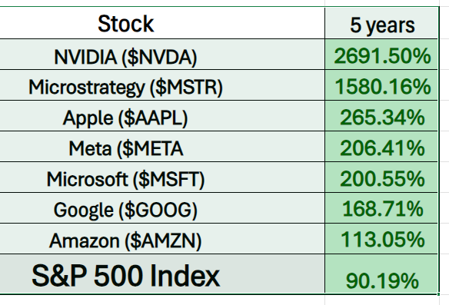Click the Amazon ($AMZN) cell
This screenshot has height=305, width=449.
(x=162, y=239)
